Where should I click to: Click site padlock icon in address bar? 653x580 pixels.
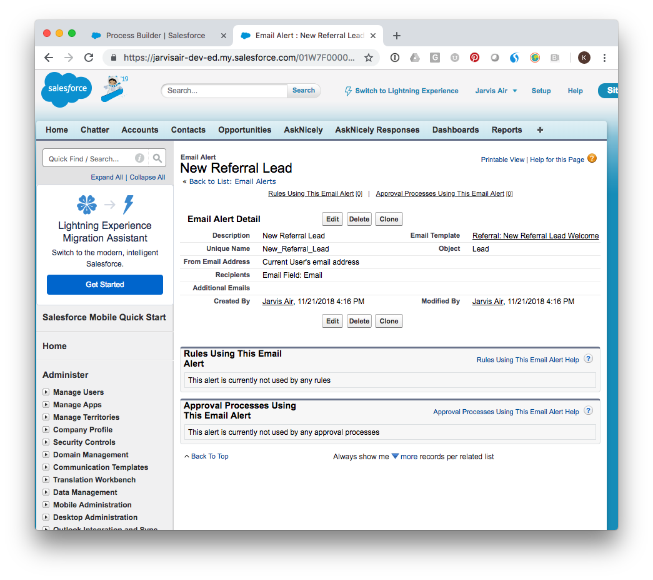point(113,58)
